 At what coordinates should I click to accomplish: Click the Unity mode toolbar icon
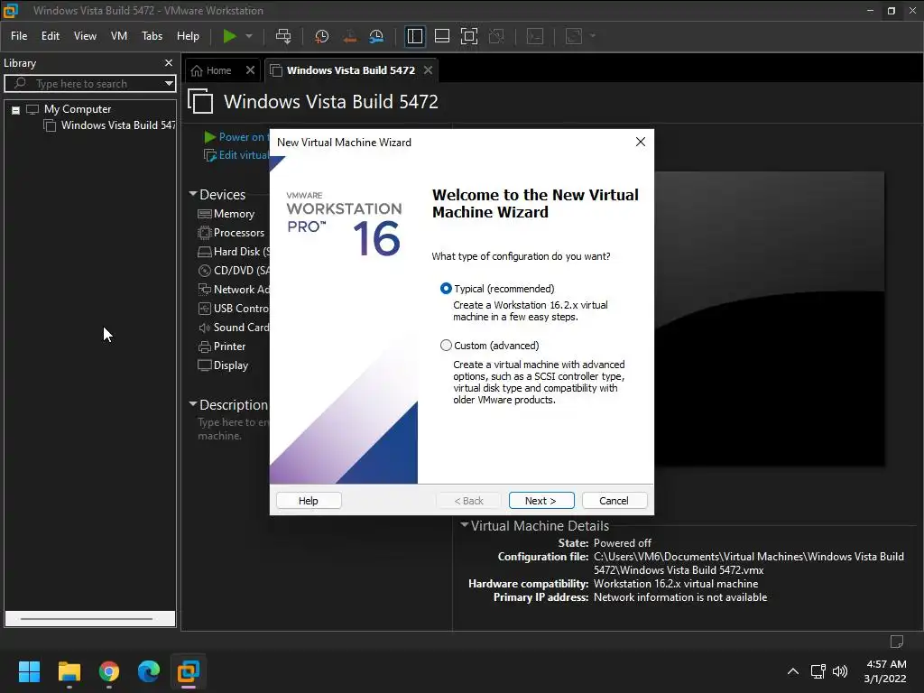tap(497, 36)
